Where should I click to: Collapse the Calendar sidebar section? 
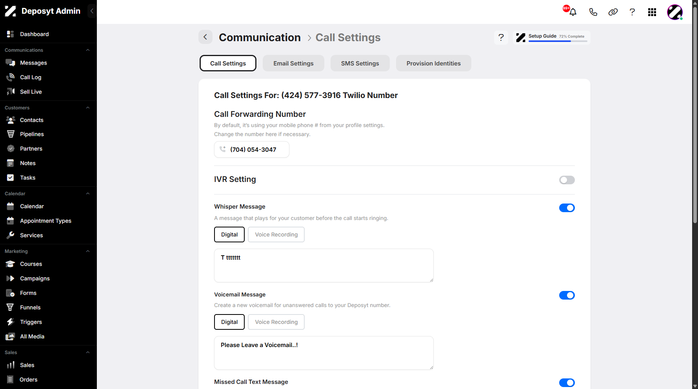pos(88,194)
